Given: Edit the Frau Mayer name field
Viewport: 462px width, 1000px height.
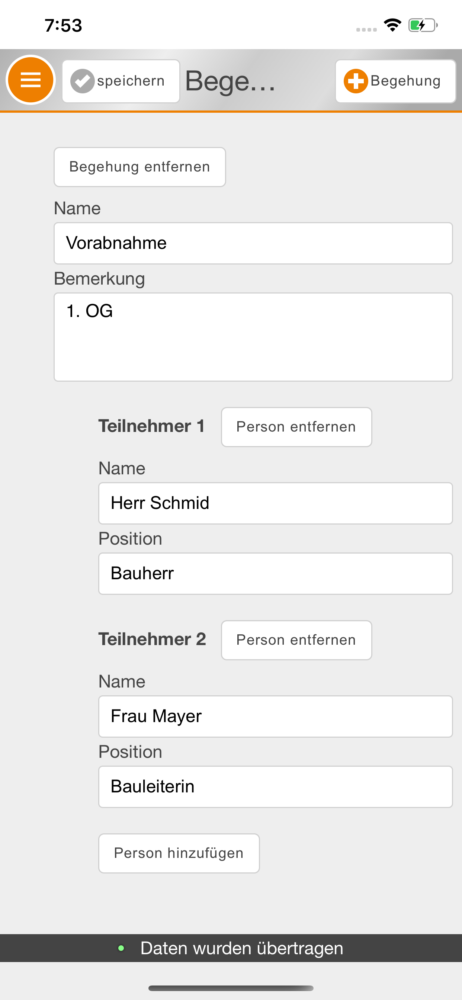Looking at the screenshot, I should pyautogui.click(x=275, y=716).
